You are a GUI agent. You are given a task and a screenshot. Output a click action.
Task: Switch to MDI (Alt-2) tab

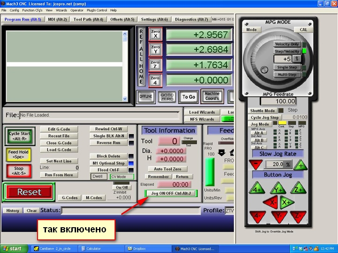(57, 19)
